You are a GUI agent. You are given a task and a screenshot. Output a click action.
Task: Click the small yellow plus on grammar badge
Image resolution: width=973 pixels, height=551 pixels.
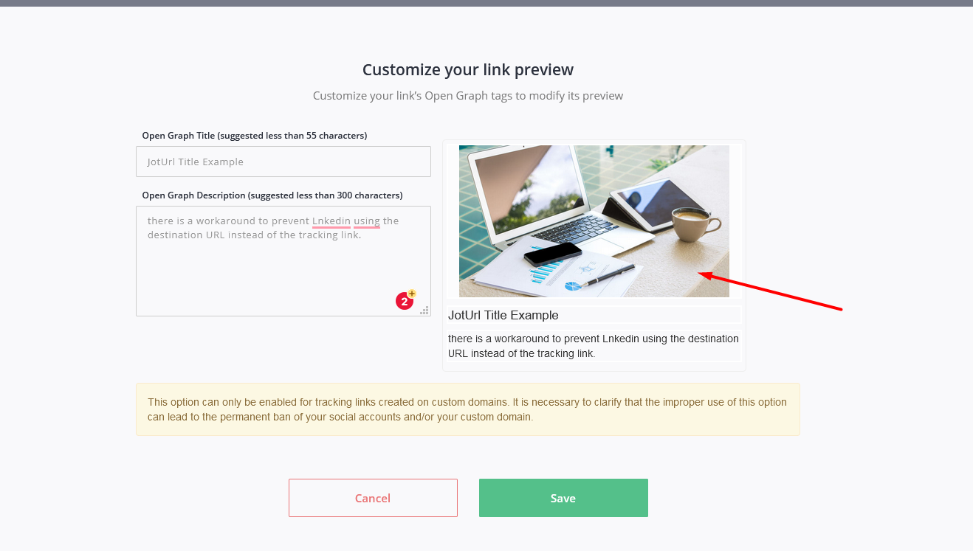coord(412,294)
